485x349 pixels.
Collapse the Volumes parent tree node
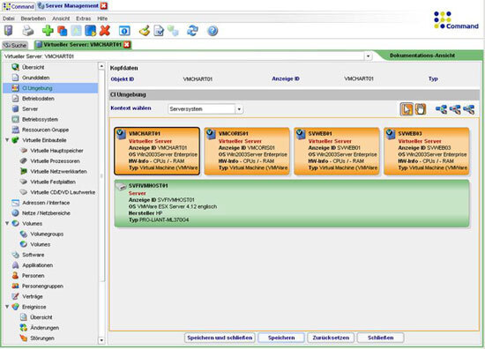pos(7,223)
